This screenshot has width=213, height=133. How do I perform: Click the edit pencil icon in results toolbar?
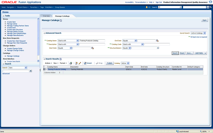coord(80,63)
